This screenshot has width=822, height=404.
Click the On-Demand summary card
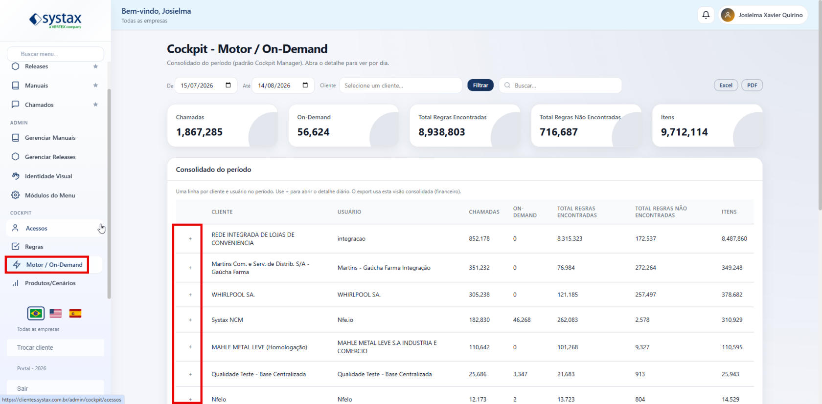pos(343,126)
